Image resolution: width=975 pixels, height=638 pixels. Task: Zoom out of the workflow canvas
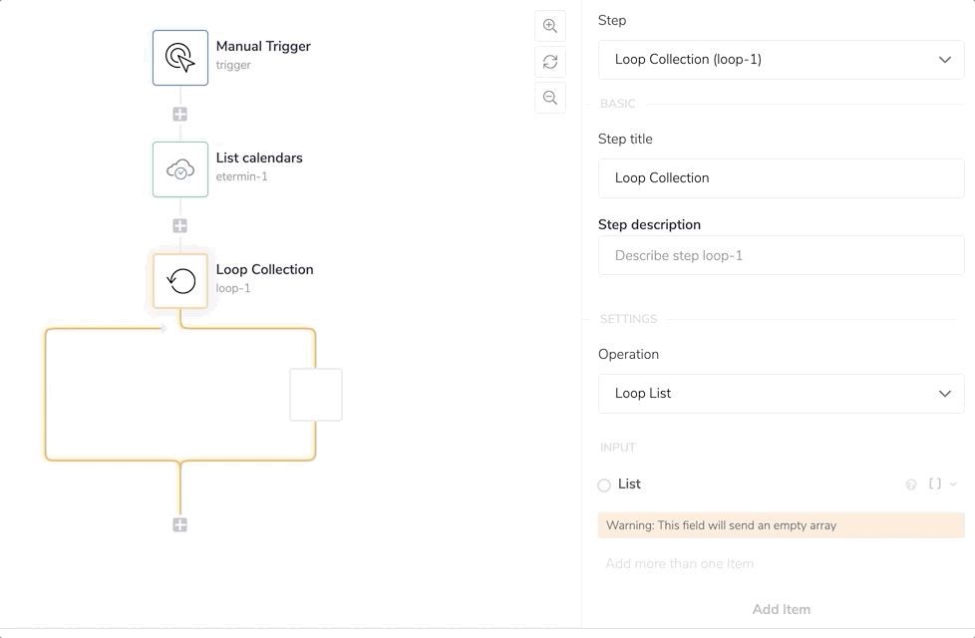[550, 98]
